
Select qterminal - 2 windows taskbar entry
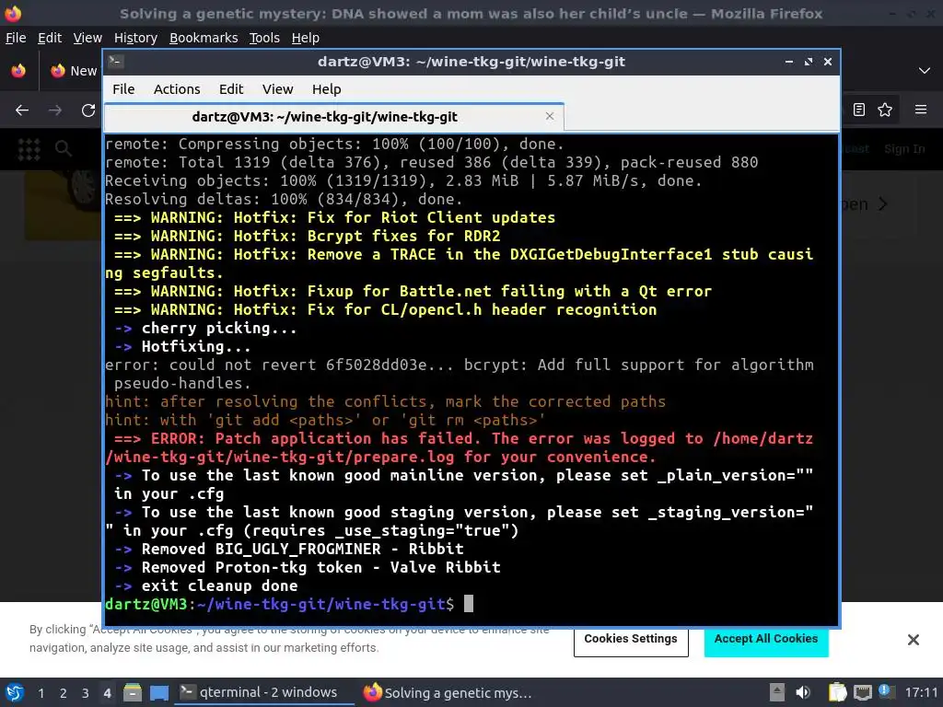[x=264, y=692]
